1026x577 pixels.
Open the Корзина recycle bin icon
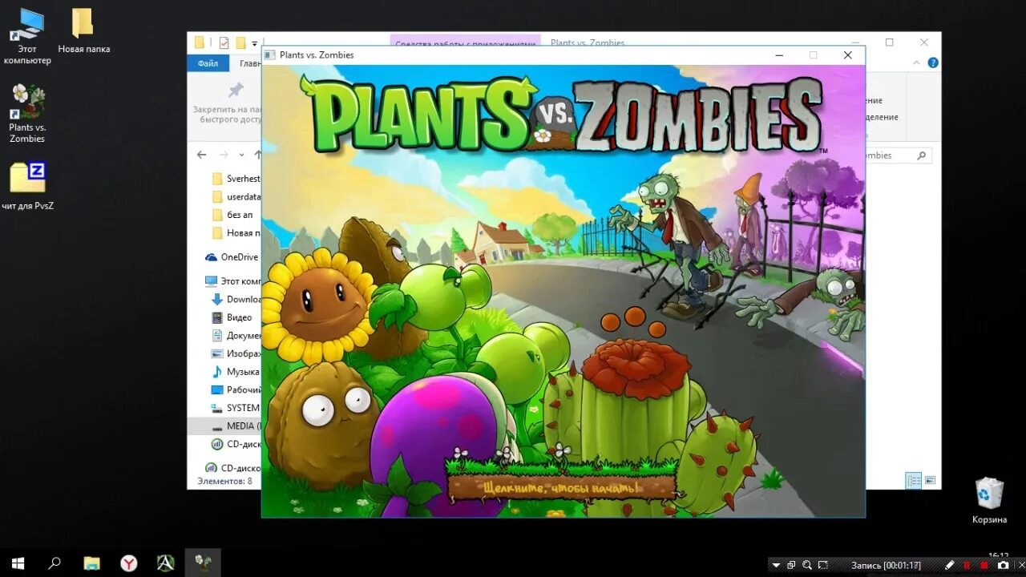coord(989,501)
